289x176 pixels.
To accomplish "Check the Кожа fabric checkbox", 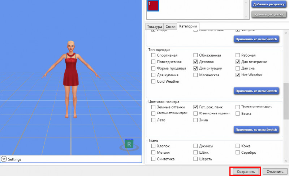I will pos(238,146).
